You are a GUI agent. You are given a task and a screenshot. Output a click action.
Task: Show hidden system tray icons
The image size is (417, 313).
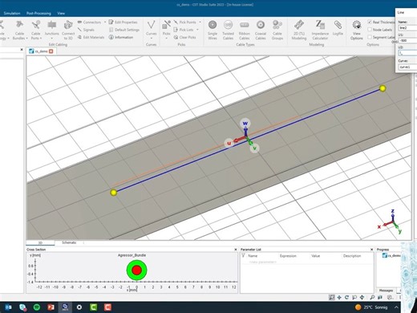(x=396, y=307)
